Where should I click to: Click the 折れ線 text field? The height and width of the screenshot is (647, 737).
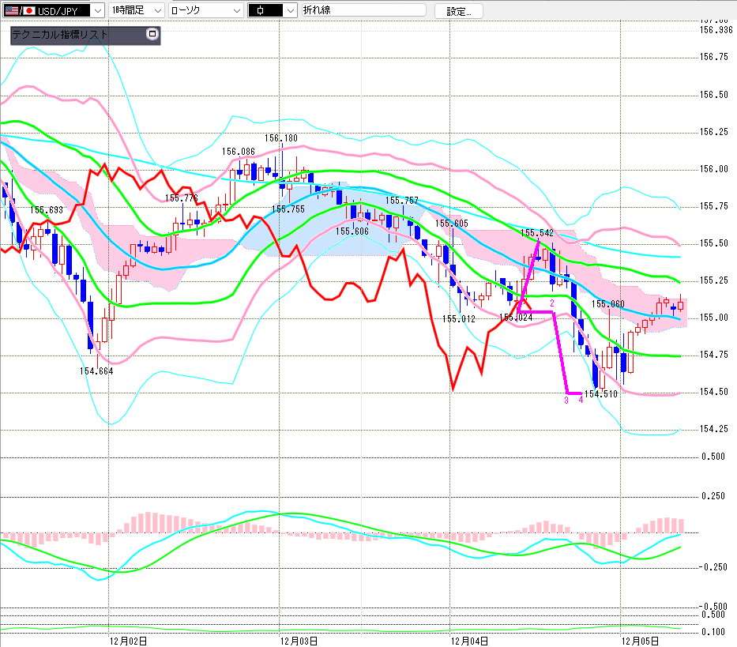[x=363, y=10]
